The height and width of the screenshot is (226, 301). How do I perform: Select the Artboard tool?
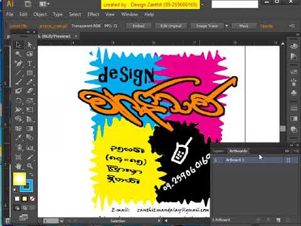point(18,157)
